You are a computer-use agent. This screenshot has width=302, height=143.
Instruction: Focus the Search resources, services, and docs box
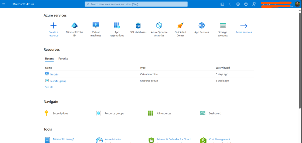point(136,4)
